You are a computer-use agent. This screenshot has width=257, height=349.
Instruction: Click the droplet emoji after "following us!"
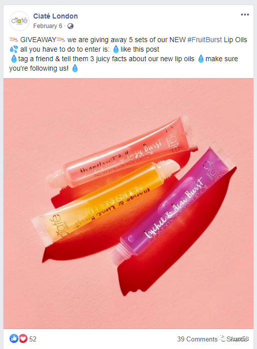point(75,68)
